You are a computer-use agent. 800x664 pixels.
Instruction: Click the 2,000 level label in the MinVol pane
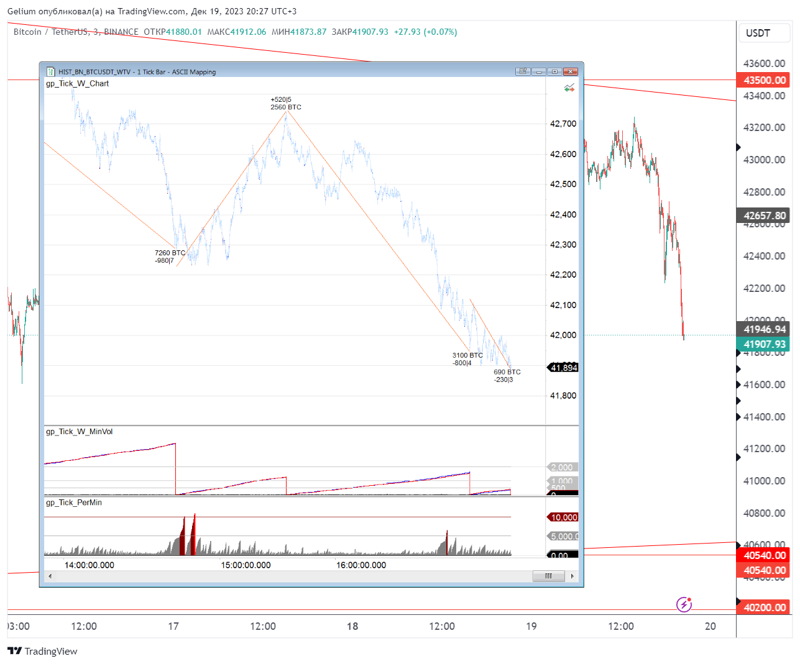click(563, 467)
